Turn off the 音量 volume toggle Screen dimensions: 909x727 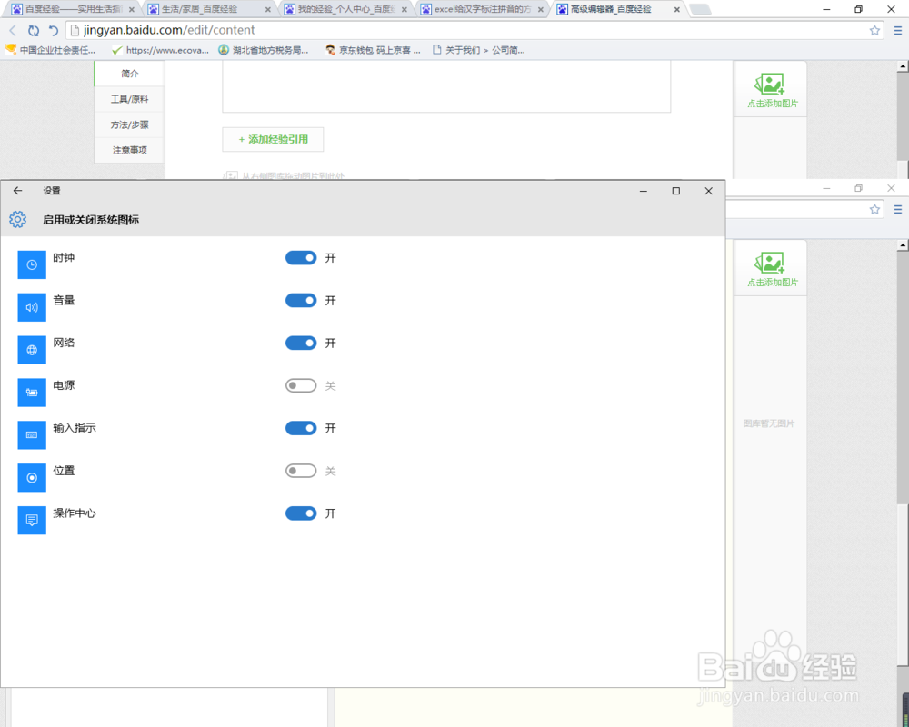pos(301,300)
